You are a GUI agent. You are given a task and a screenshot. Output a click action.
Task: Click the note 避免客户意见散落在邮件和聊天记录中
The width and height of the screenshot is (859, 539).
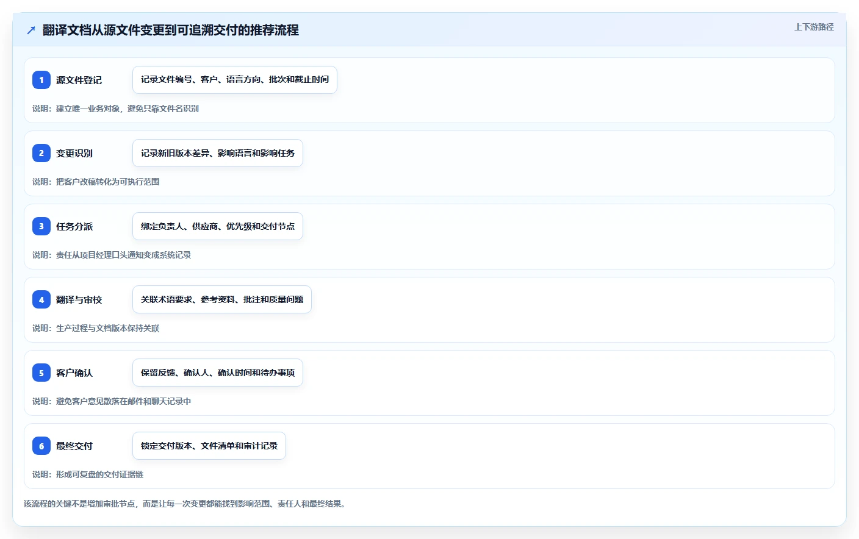pos(112,401)
